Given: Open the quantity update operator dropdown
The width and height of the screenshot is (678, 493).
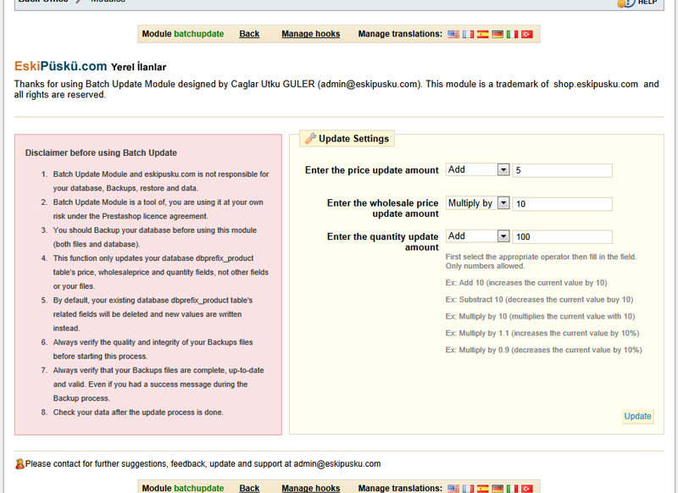Looking at the screenshot, I should pyautogui.click(x=477, y=236).
